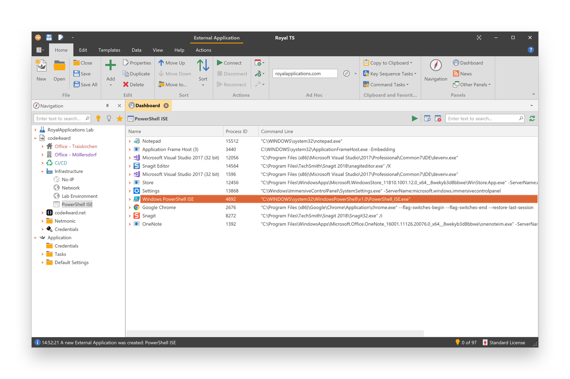Run the PowerShell ISE external application
Viewport: 570px width, 379px height.
pos(415,118)
